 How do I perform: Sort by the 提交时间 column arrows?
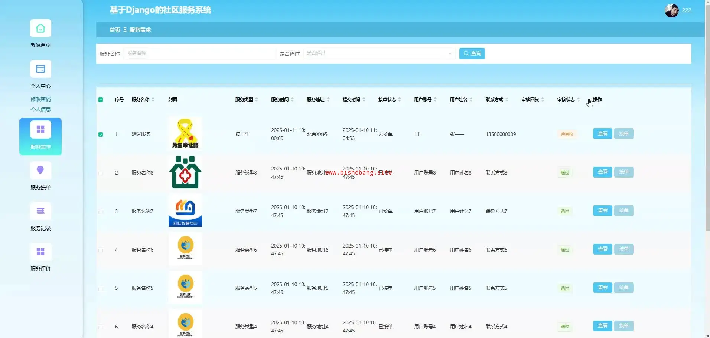point(364,100)
